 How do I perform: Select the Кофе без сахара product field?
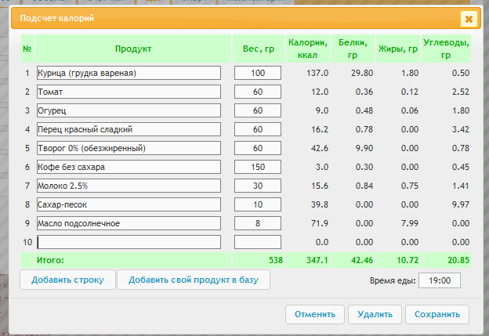129,167
